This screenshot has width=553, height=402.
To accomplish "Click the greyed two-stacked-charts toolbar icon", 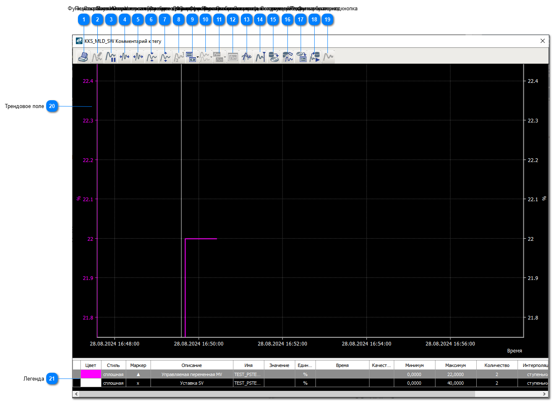I will click(218, 56).
